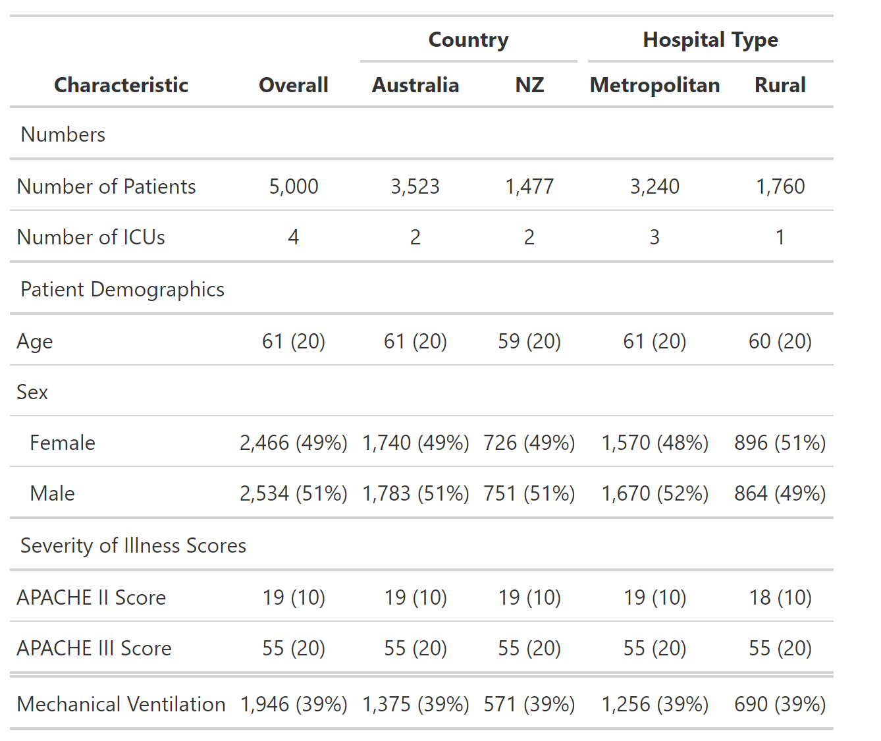Click the Female row label
This screenshot has width=881, height=741.
click(63, 443)
